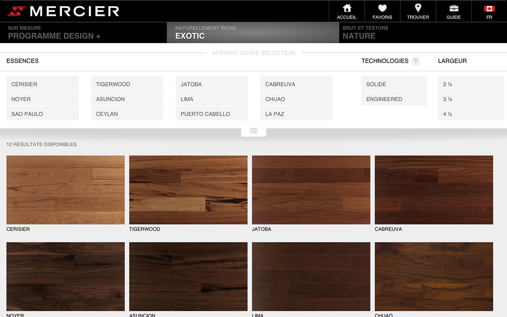
Task: Filter by Puerto Cabello essence
Action: 212,114
